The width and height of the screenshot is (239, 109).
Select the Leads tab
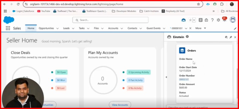click(x=66, y=28)
